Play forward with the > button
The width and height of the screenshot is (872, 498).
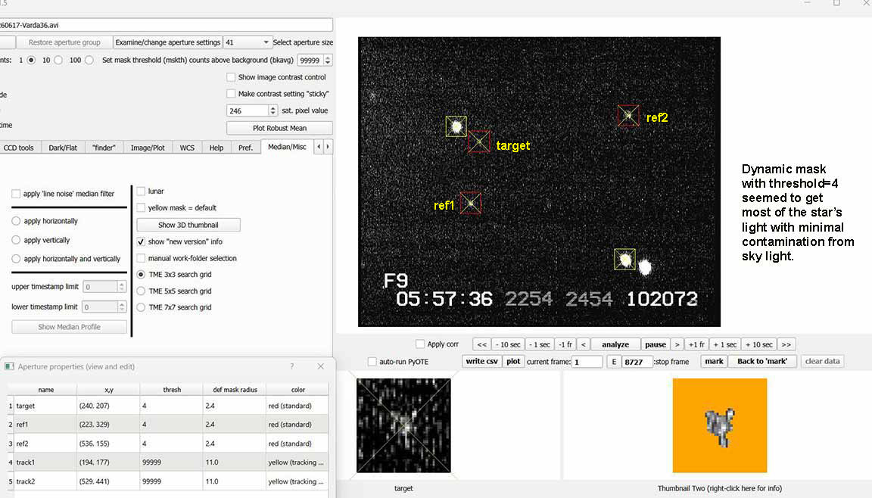[x=677, y=344]
